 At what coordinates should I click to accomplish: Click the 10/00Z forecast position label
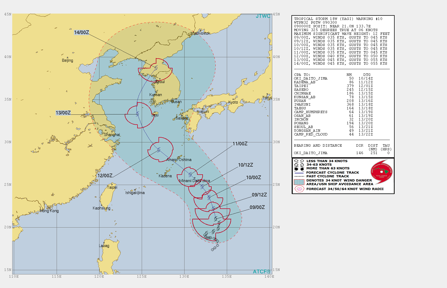pos(253,178)
